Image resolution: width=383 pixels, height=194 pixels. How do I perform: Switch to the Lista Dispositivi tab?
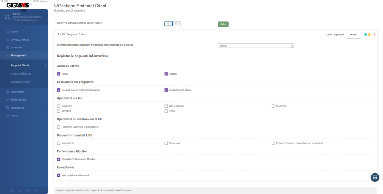335,34
